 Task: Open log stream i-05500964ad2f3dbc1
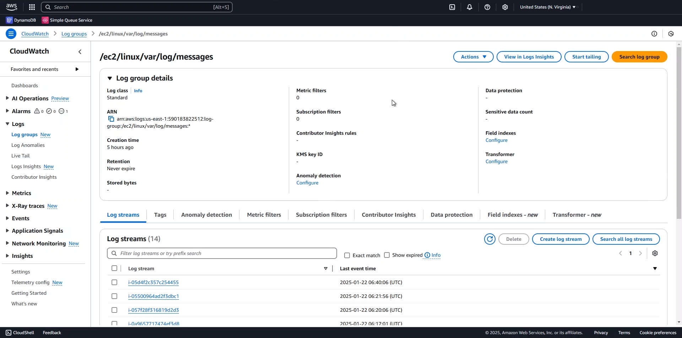(153, 297)
